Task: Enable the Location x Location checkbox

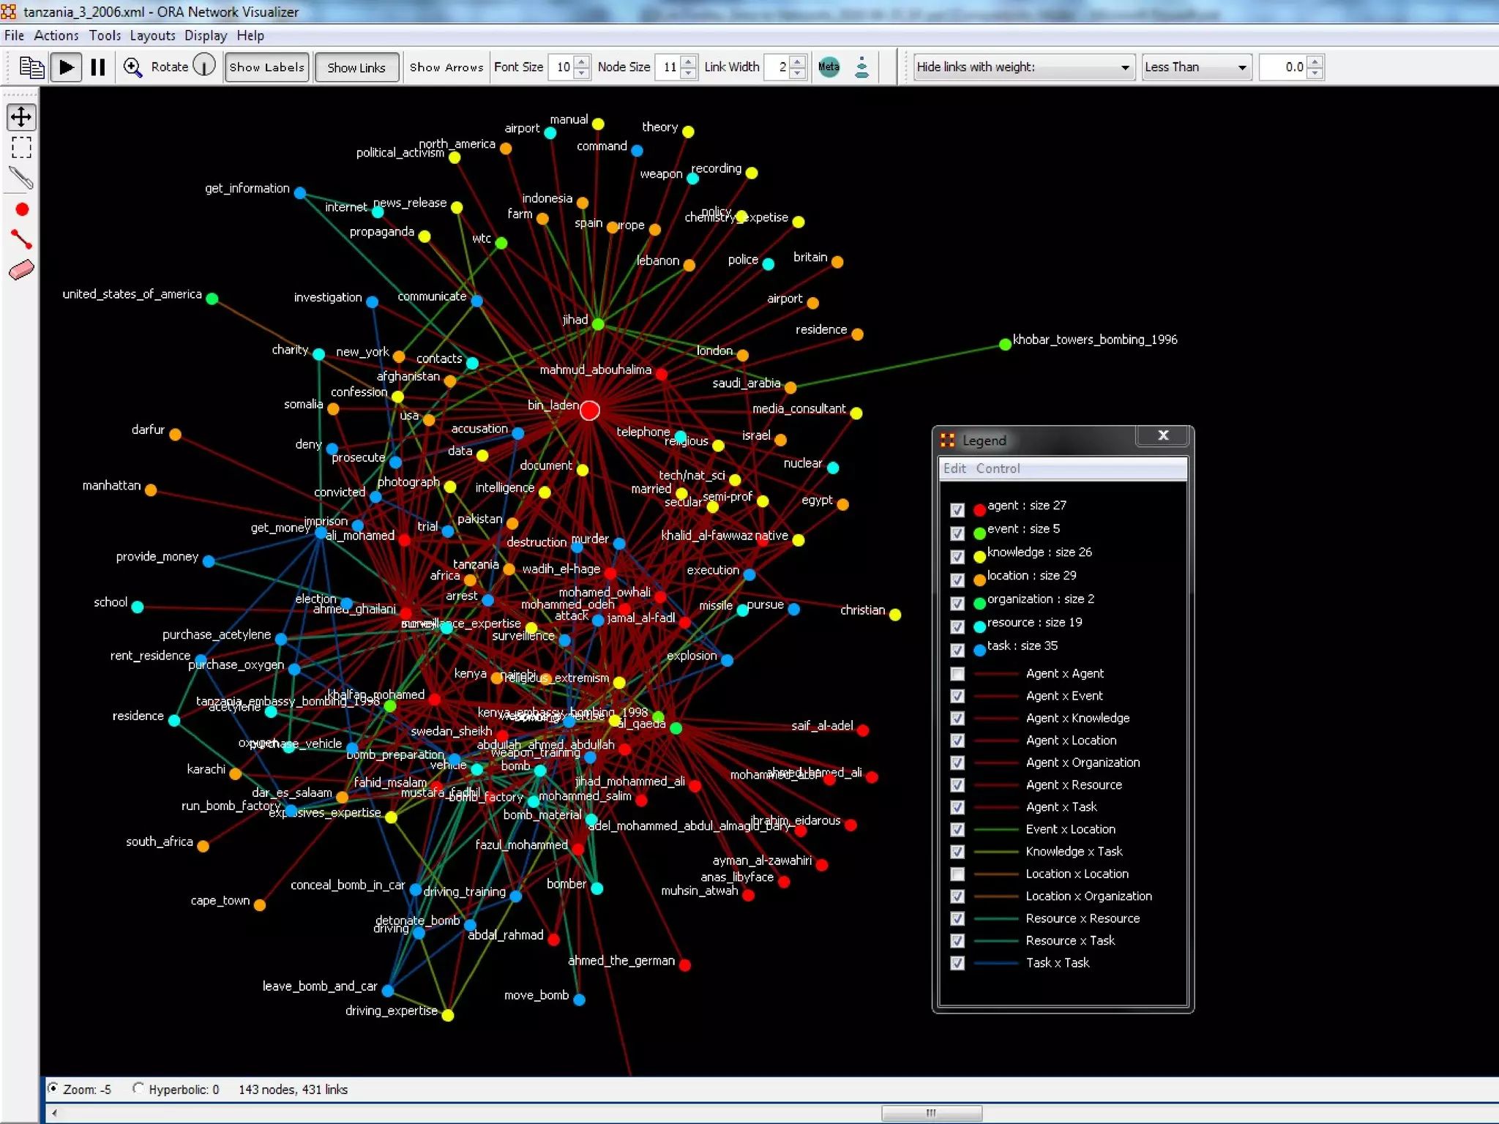Action: [x=957, y=874]
